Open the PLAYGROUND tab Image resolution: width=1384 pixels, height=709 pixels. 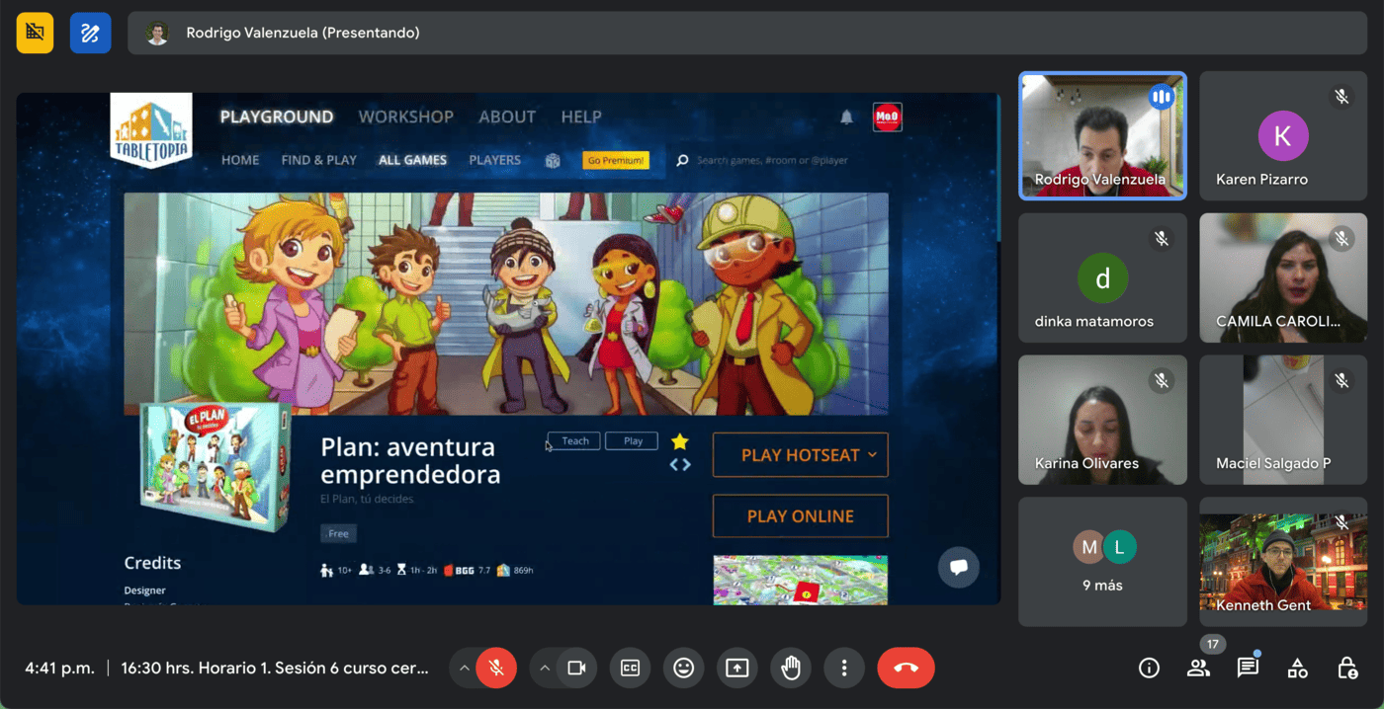coord(277,117)
